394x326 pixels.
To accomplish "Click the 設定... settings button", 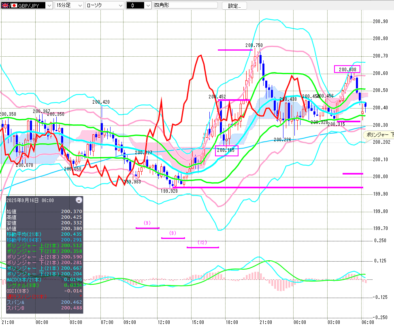I will (234, 6).
